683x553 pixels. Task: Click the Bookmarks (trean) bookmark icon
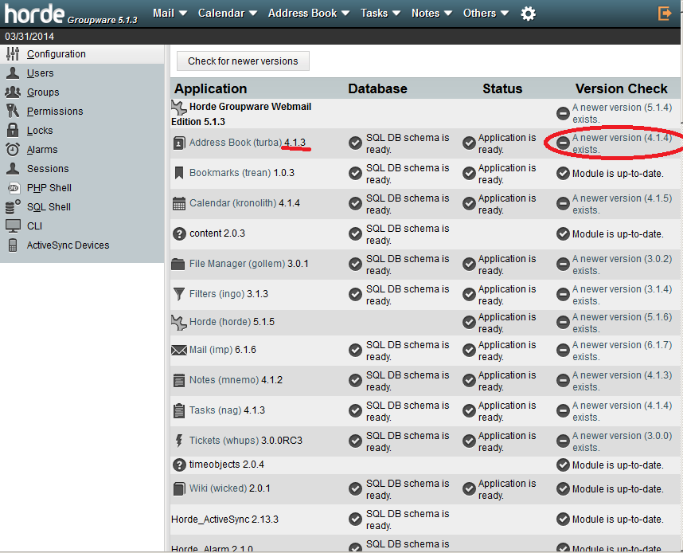[178, 173]
